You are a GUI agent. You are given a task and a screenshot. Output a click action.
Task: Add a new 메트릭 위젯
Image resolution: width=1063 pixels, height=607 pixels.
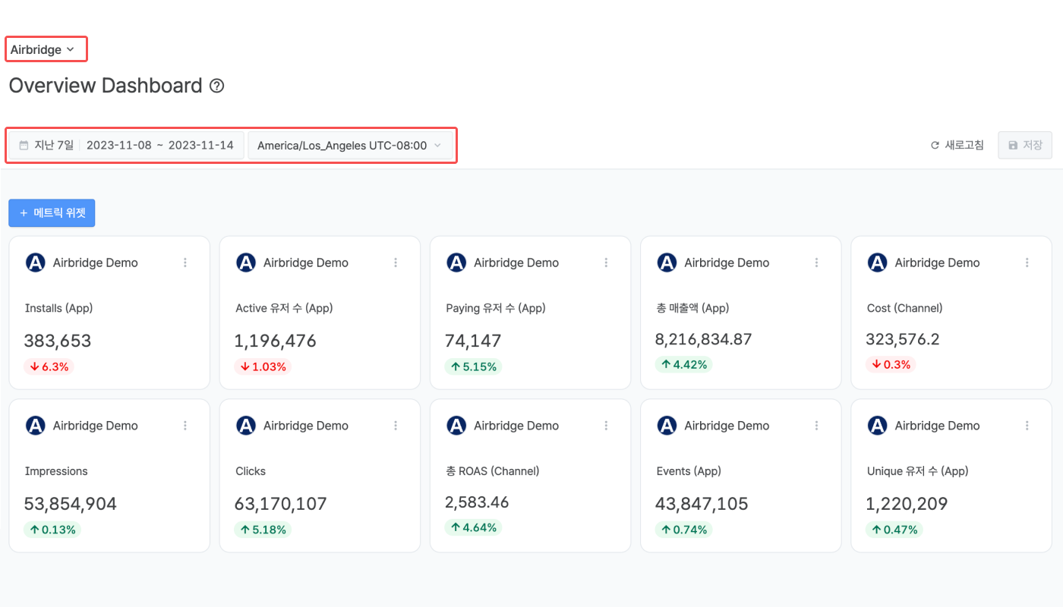[52, 213]
